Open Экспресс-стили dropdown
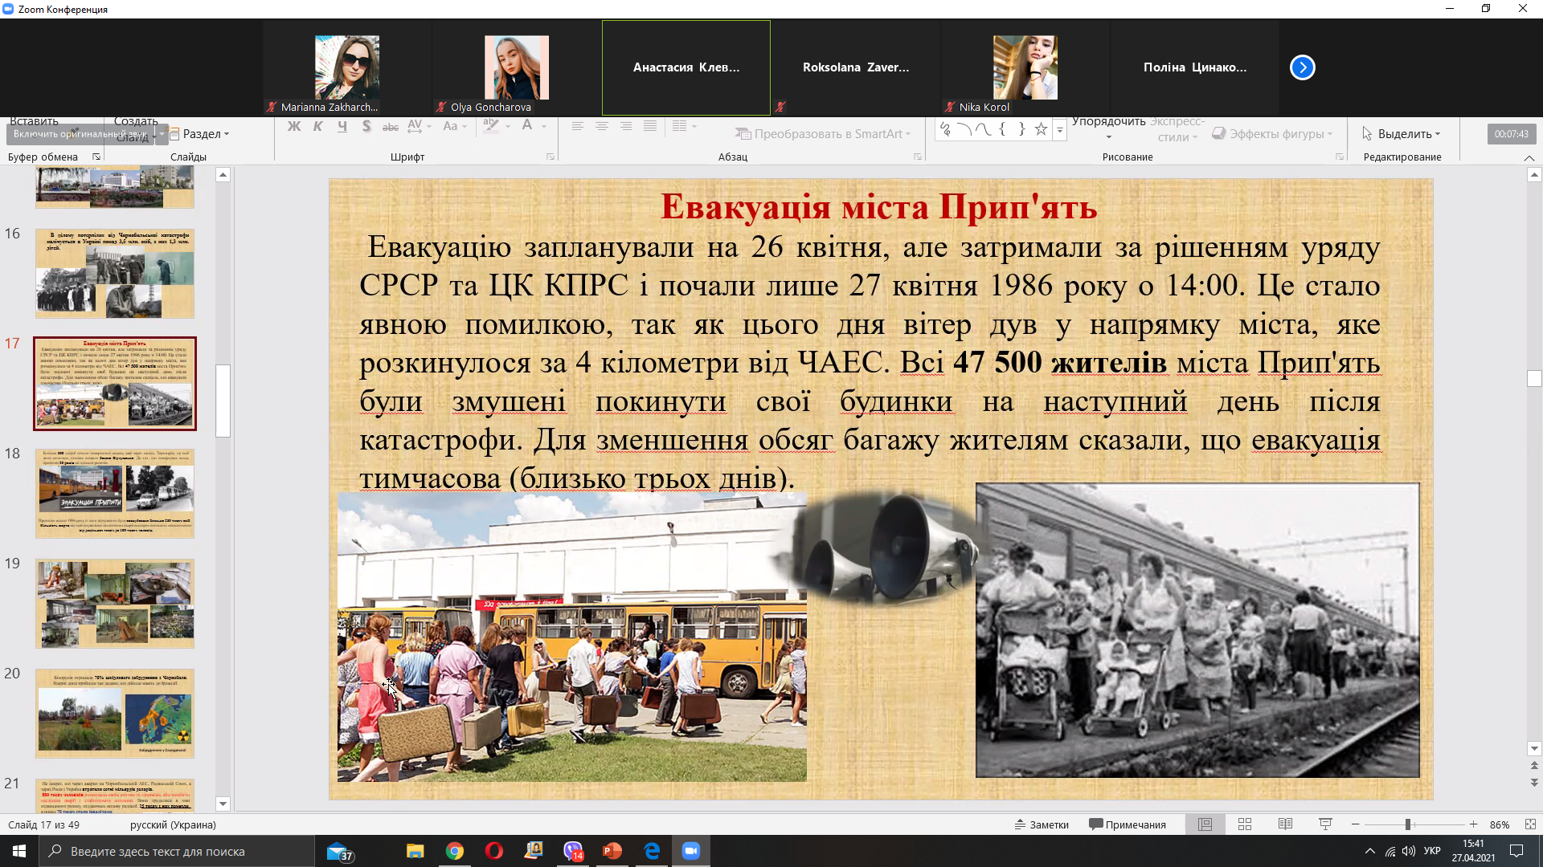 click(1177, 128)
